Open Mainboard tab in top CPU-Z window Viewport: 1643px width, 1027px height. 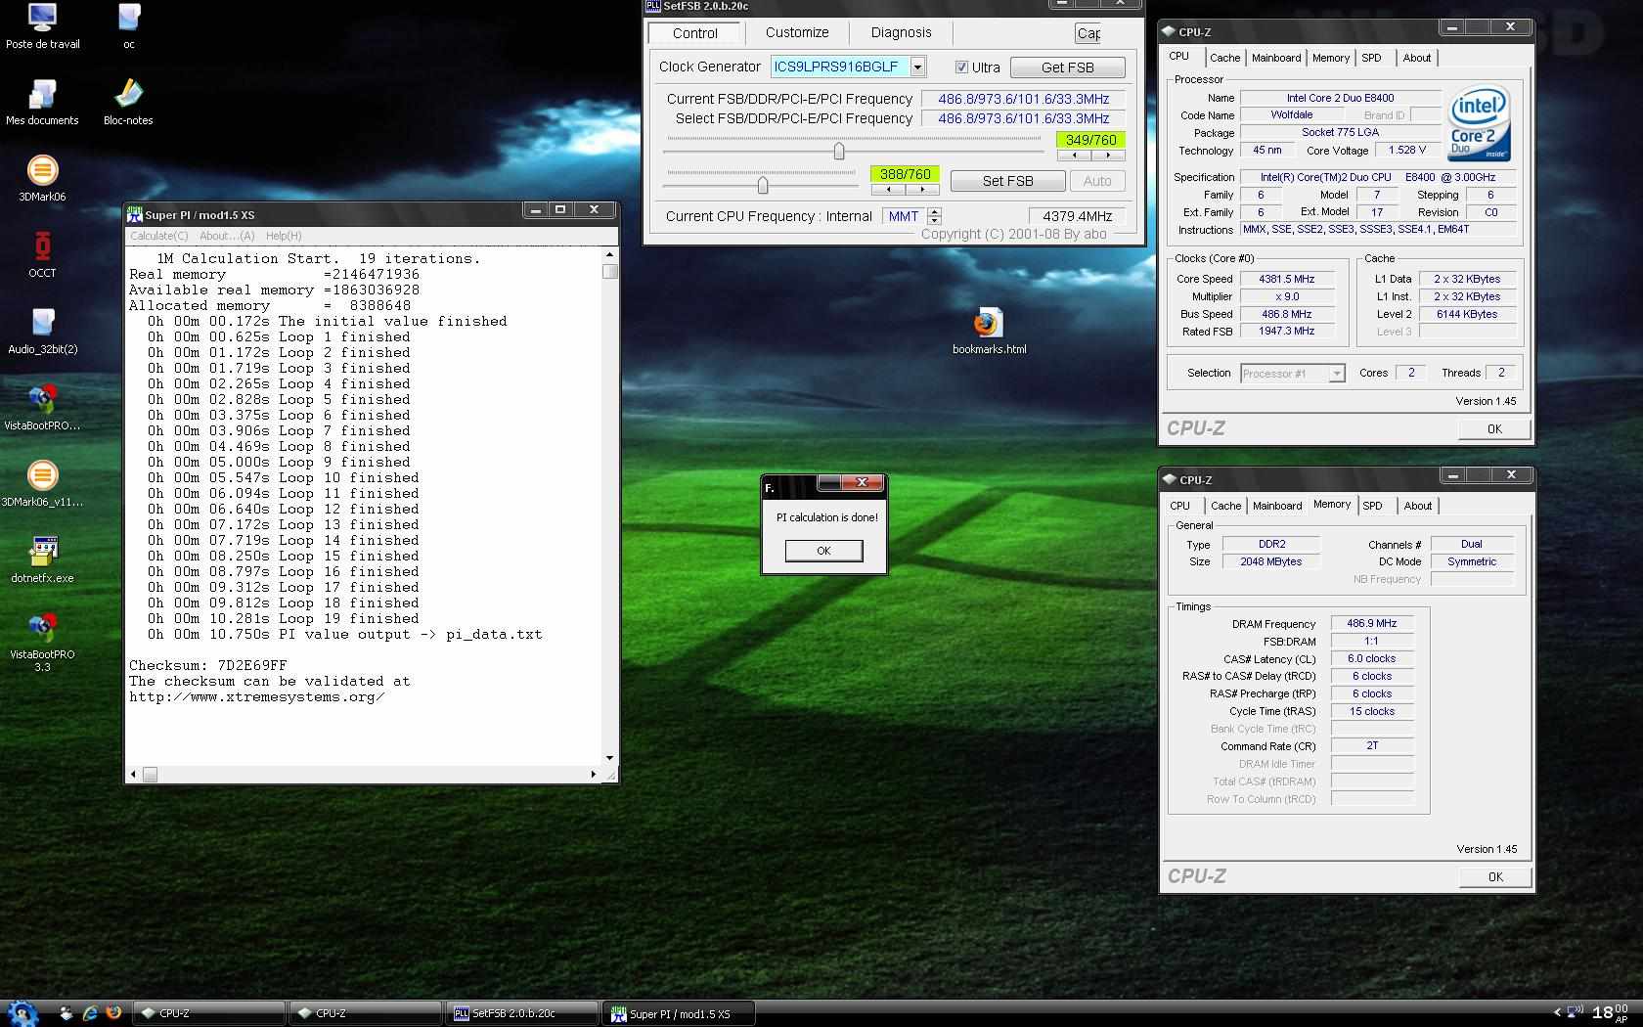(1276, 58)
